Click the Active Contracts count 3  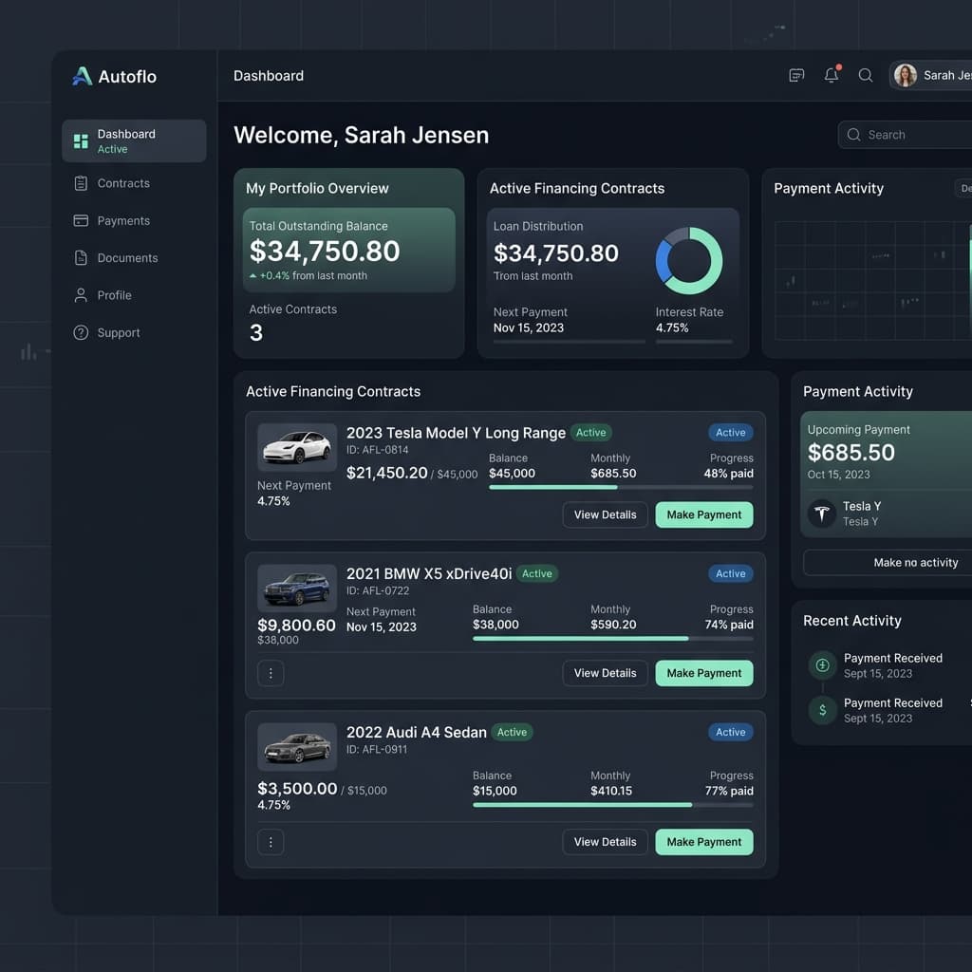(256, 333)
